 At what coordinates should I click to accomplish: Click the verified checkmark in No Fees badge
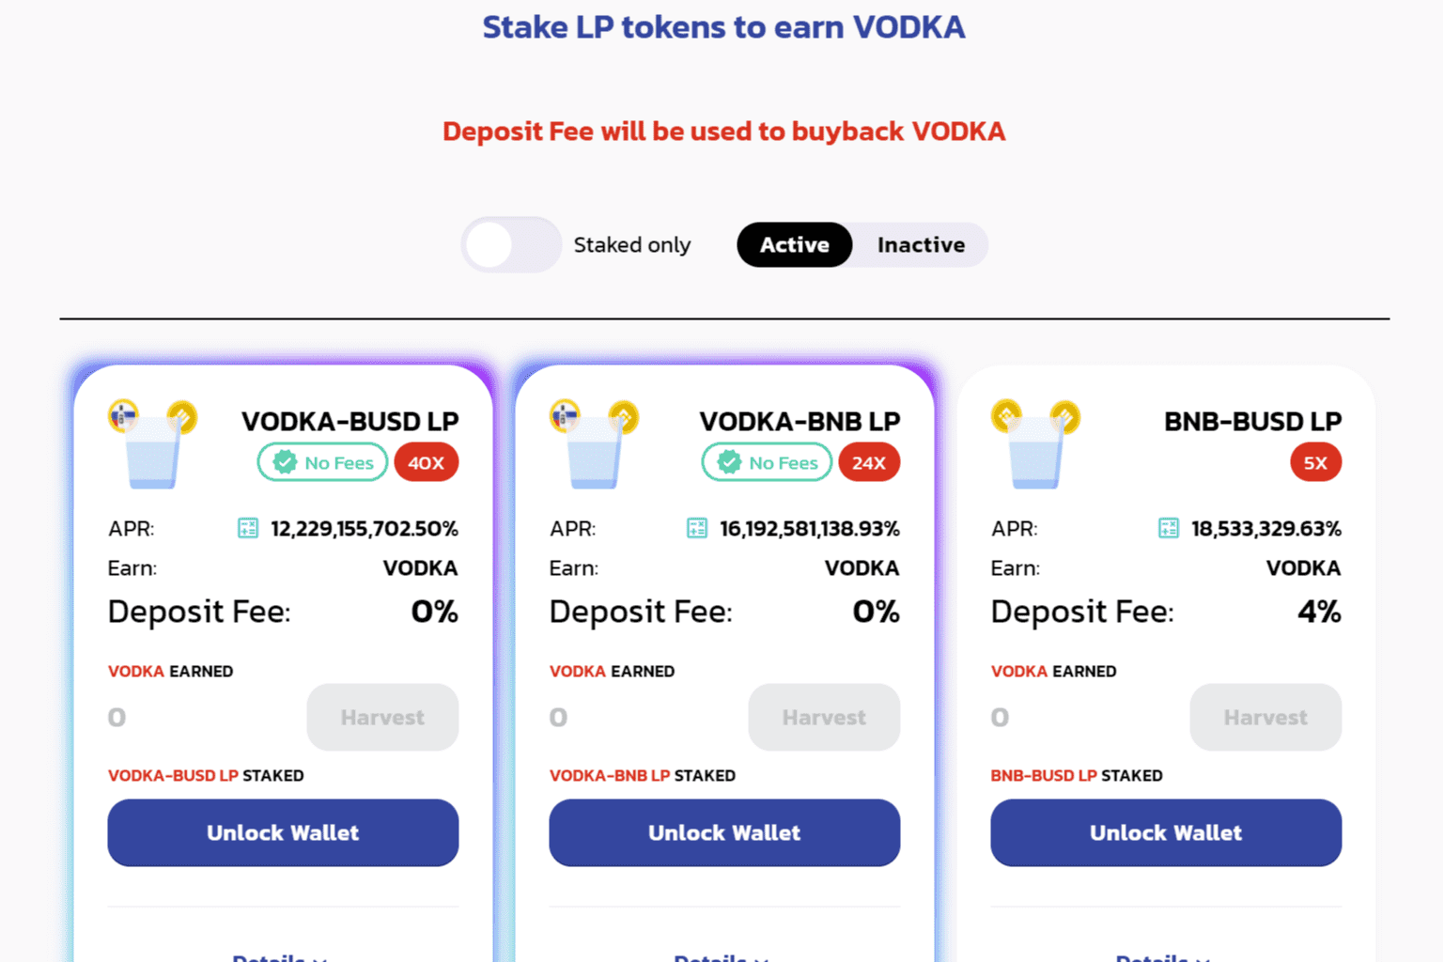point(285,461)
